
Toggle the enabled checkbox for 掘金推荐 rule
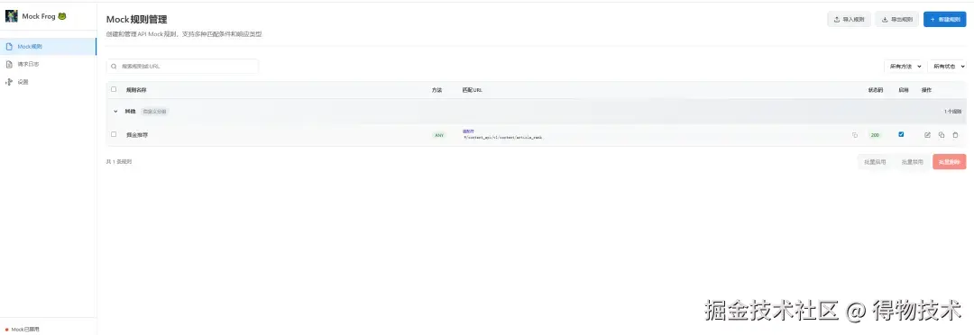pos(901,134)
